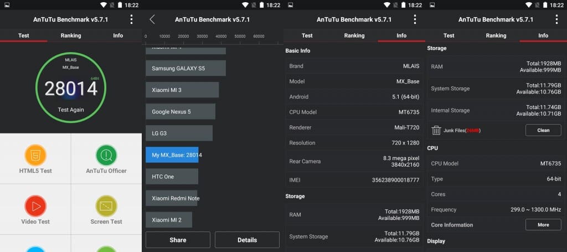
Task: Select the highlighted My MX_Base: 28014 bar
Action: click(x=172, y=155)
